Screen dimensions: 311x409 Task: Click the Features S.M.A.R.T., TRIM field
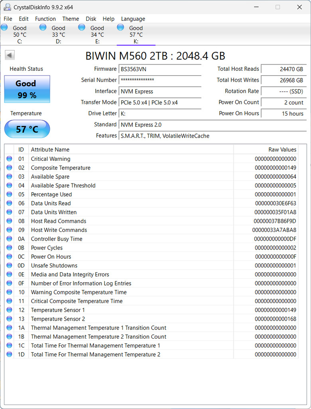[213, 136]
